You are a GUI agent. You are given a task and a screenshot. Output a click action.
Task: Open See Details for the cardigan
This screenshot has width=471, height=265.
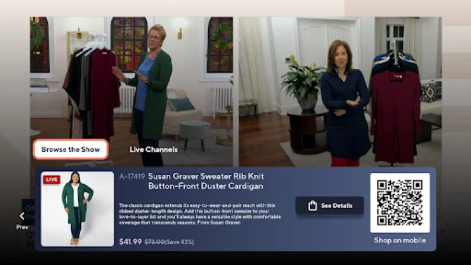click(329, 205)
